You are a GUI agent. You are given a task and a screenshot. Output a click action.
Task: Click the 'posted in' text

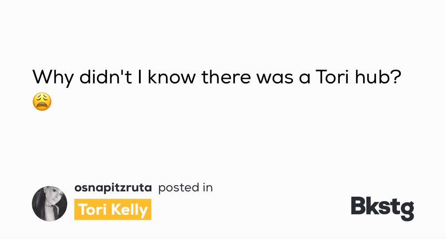pyautogui.click(x=185, y=188)
